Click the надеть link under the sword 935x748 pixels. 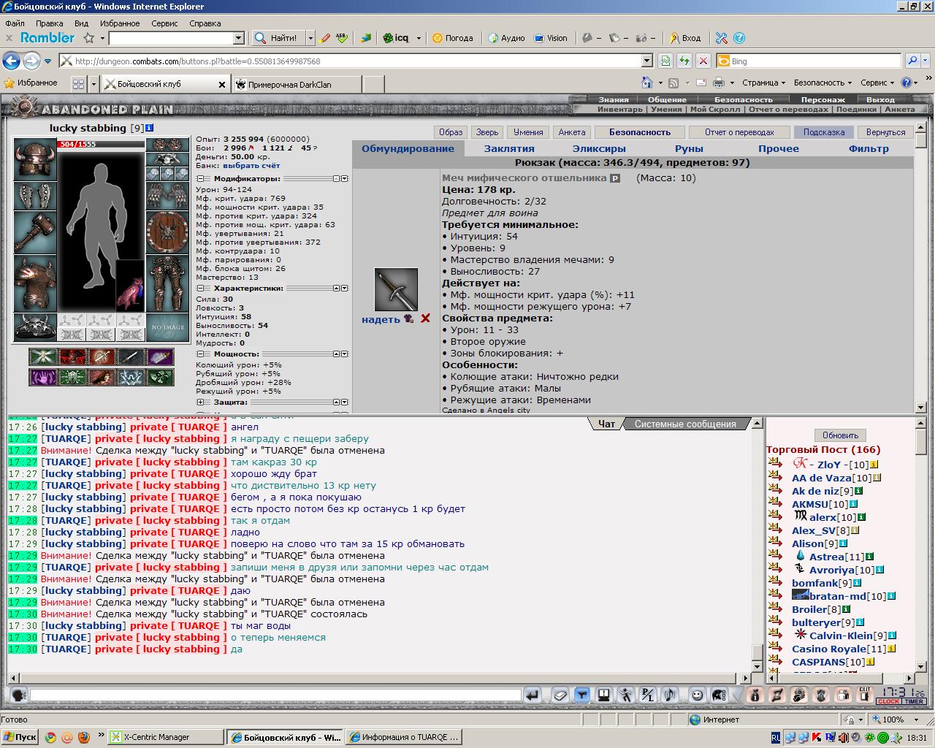381,319
